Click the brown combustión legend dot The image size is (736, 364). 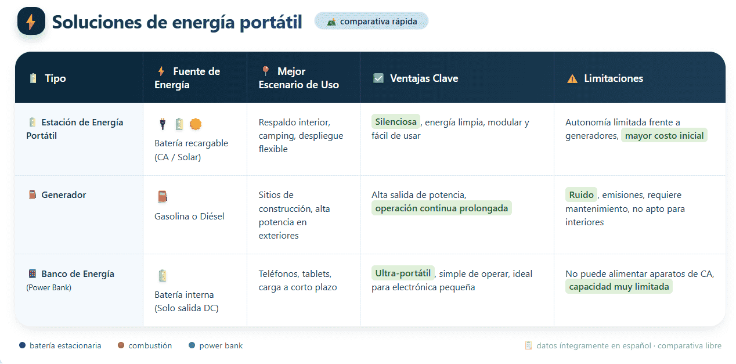point(121,345)
